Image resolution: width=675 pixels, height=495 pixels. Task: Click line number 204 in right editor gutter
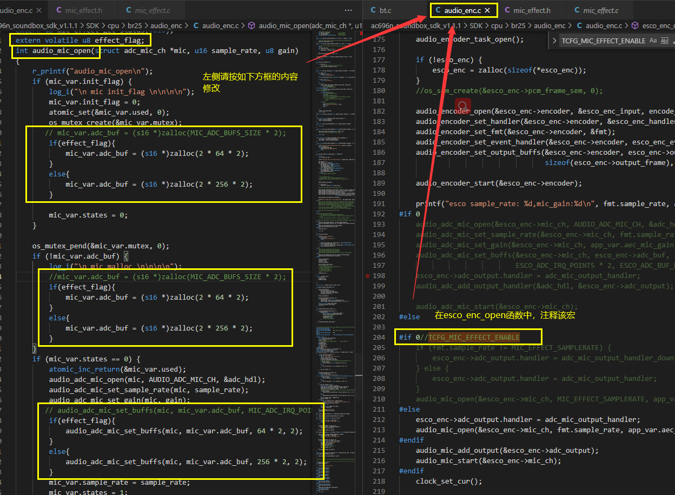(x=379, y=338)
